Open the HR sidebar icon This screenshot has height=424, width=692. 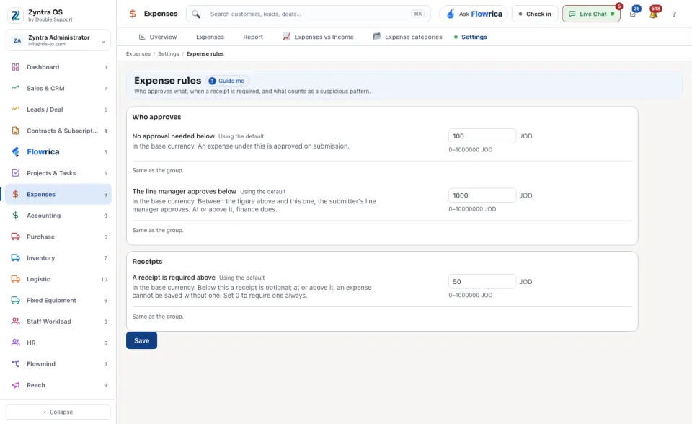[x=15, y=343]
